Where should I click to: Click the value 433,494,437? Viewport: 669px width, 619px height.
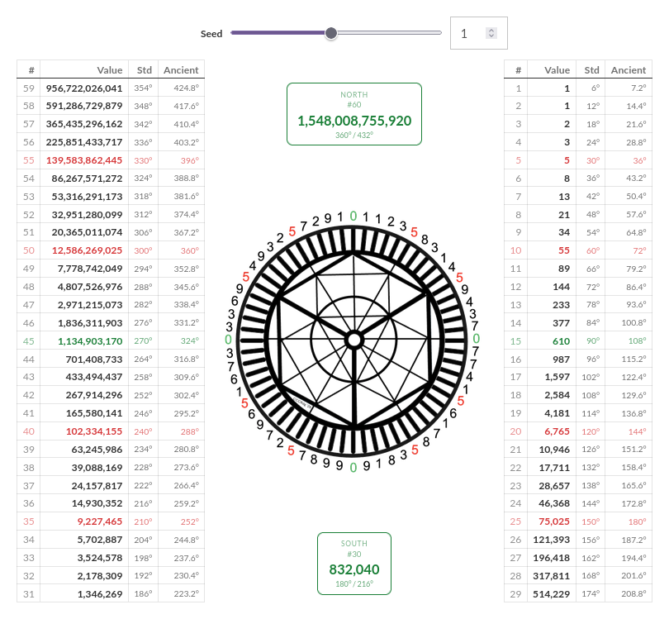(x=94, y=378)
